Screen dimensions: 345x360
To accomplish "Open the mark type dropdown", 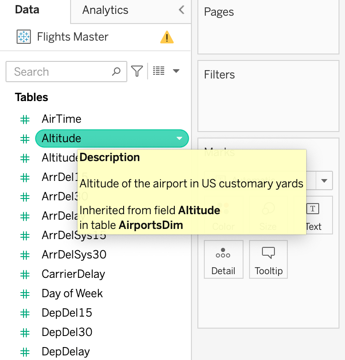I will click(325, 180).
